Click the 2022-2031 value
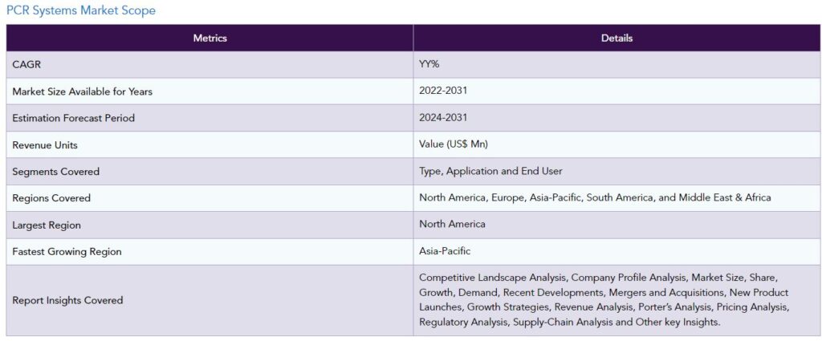 tap(443, 91)
